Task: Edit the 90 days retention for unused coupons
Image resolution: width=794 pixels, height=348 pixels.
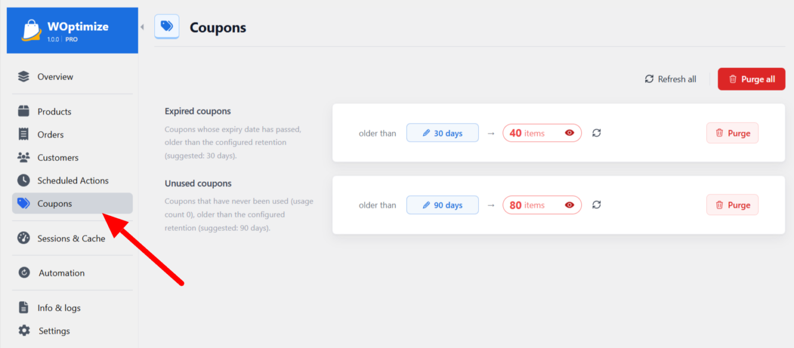Action: click(x=442, y=205)
